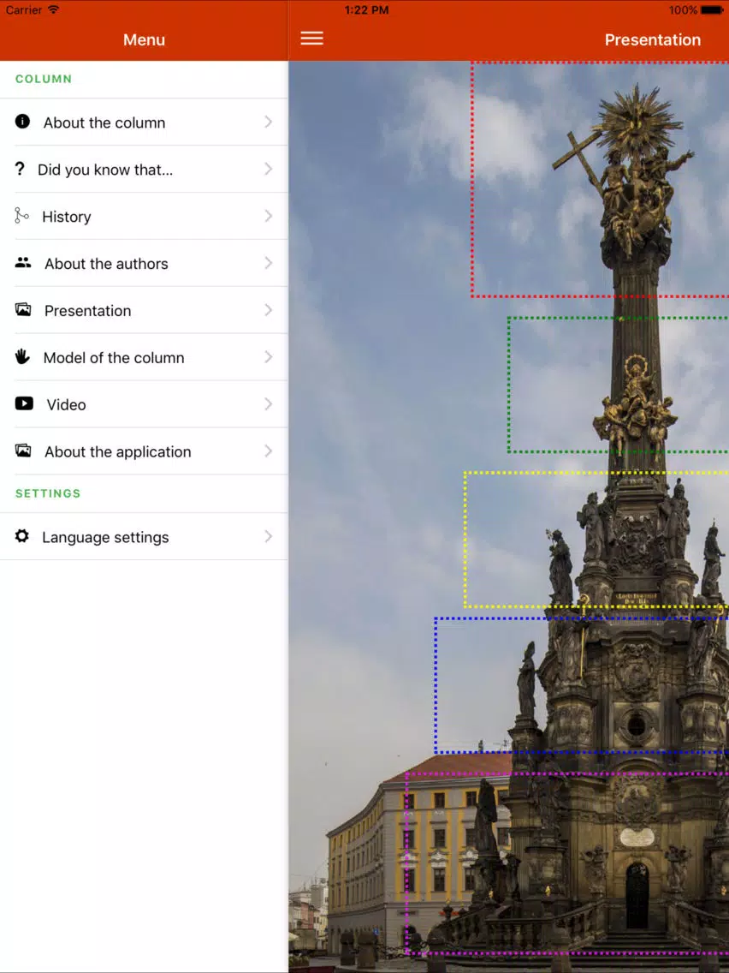Open Did you know that... entry
This screenshot has height=973, width=729.
tap(144, 170)
